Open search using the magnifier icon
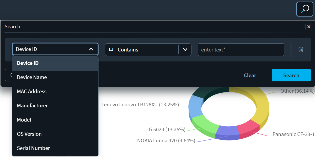 [x=305, y=9]
